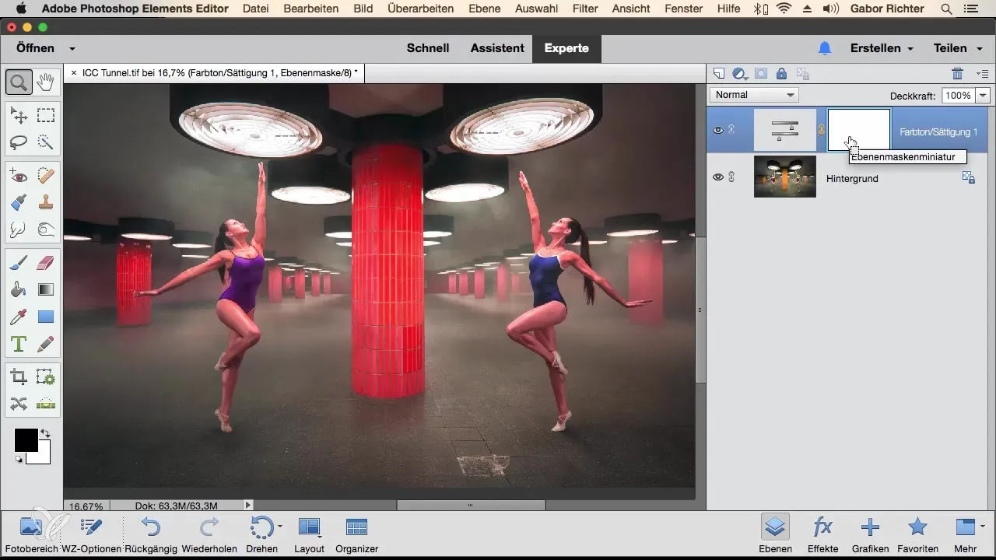Toggle visibility of Farbton/Sättigung 1 layer
Screen dimensions: 996x560
point(718,130)
